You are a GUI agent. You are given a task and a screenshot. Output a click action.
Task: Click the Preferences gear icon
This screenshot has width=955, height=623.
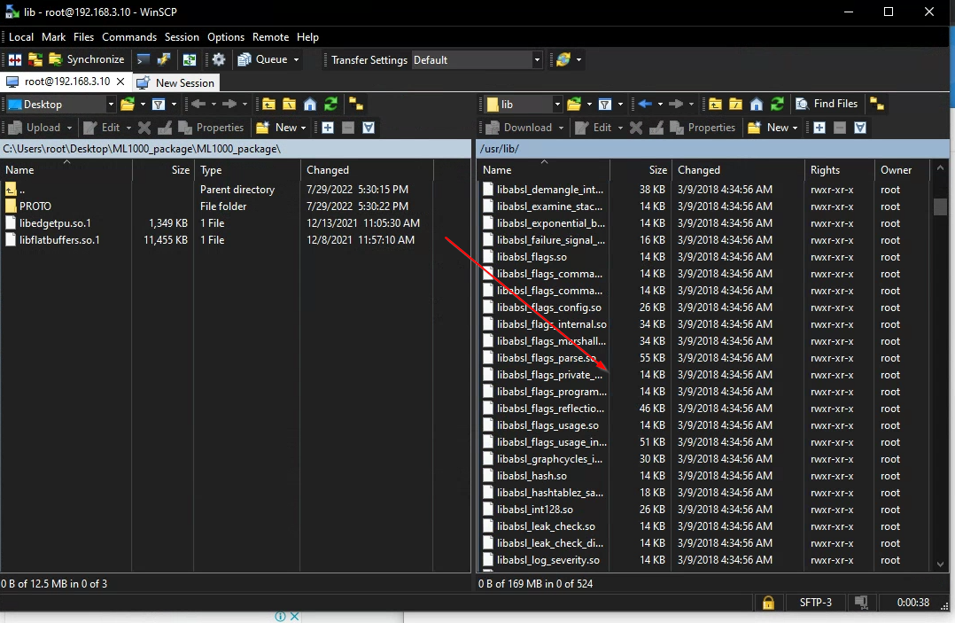(219, 59)
